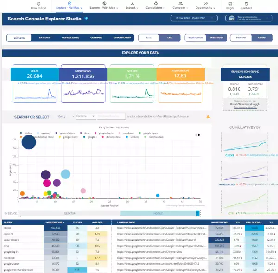Screen dimensions: 278x273
Task: Go to previous legend page arrow
Action: (196, 135)
